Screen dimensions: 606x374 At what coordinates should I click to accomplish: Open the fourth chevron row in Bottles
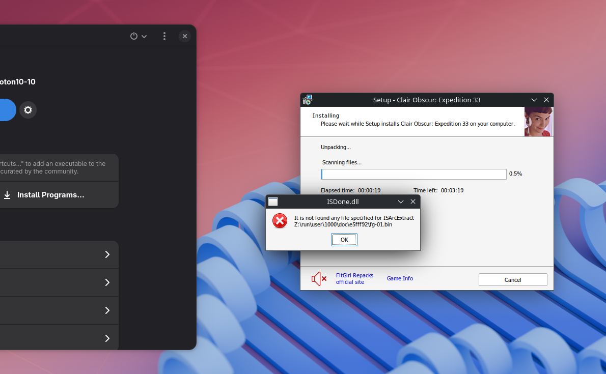point(59,337)
